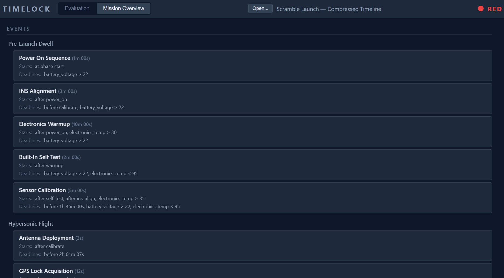Click the red status indicator dot
The image size is (504, 278).
(x=481, y=9)
